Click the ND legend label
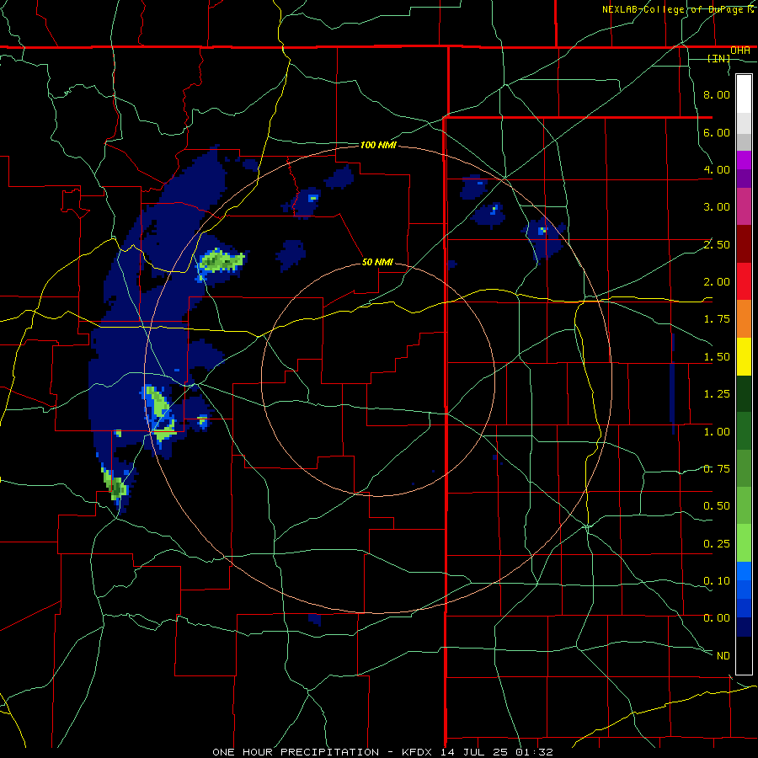Viewport: 758px width, 758px height. click(723, 656)
